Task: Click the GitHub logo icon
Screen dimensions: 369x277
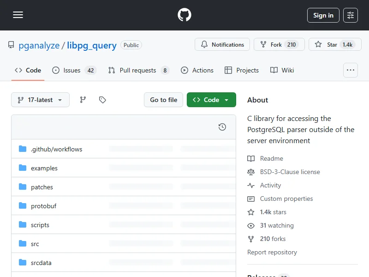Action: [x=184, y=15]
